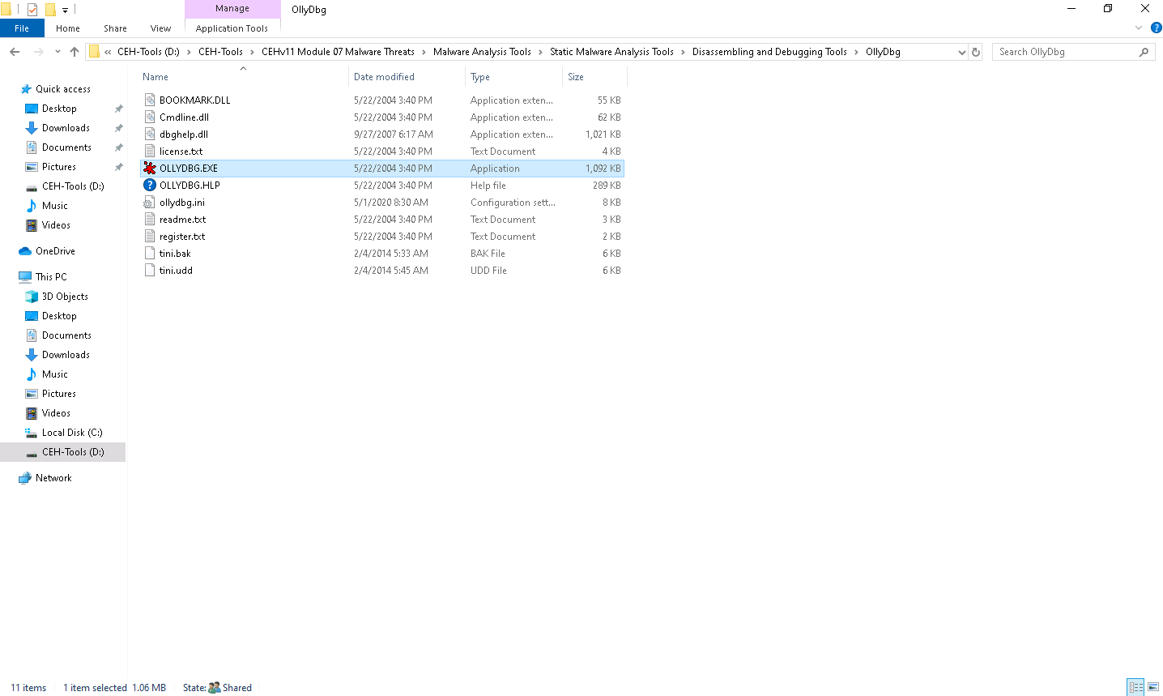Open pinned Documents under Quick access
1163x696 pixels.
coord(66,147)
